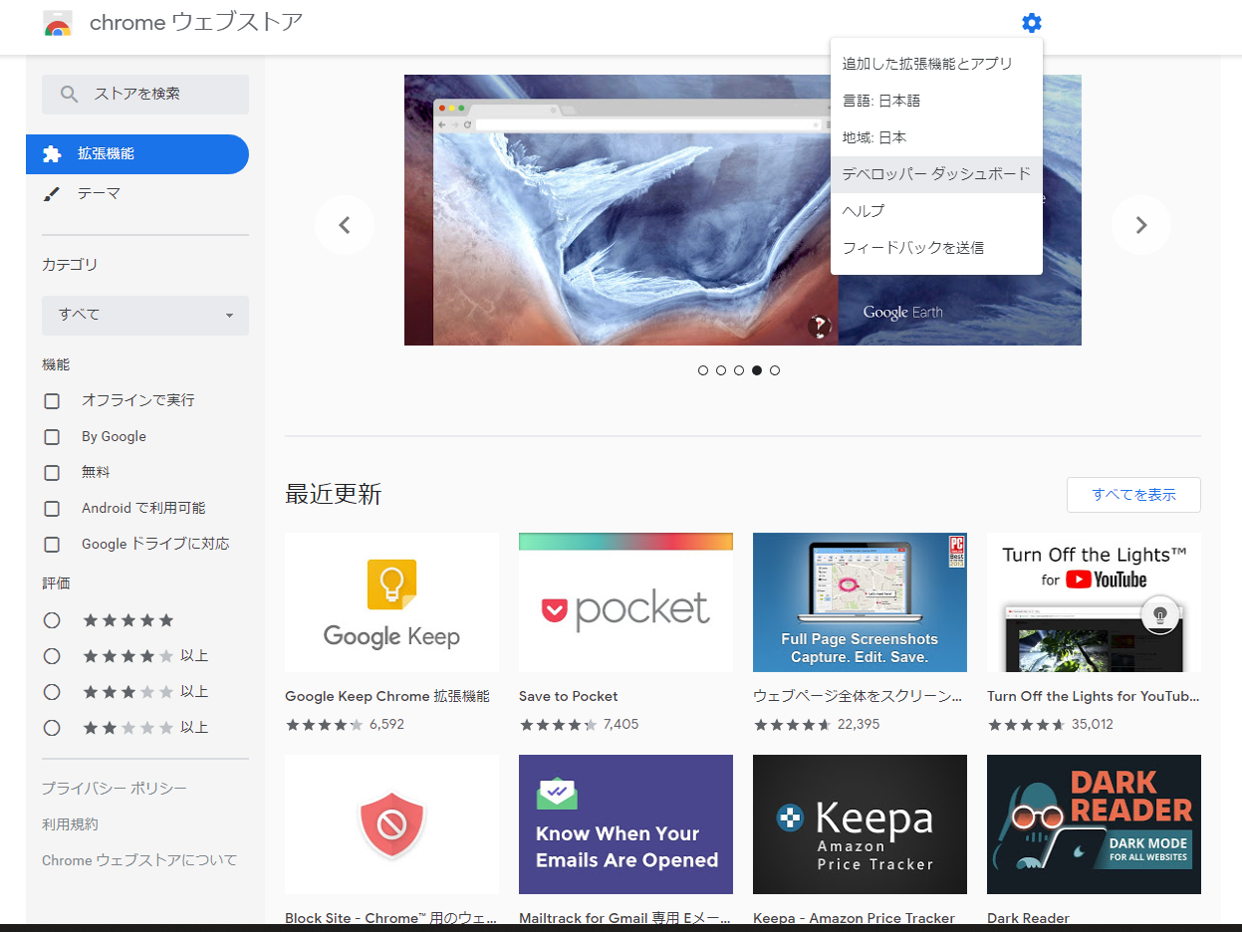Open Dark Reader thumbnail
This screenshot has width=1242, height=932.
click(1094, 824)
